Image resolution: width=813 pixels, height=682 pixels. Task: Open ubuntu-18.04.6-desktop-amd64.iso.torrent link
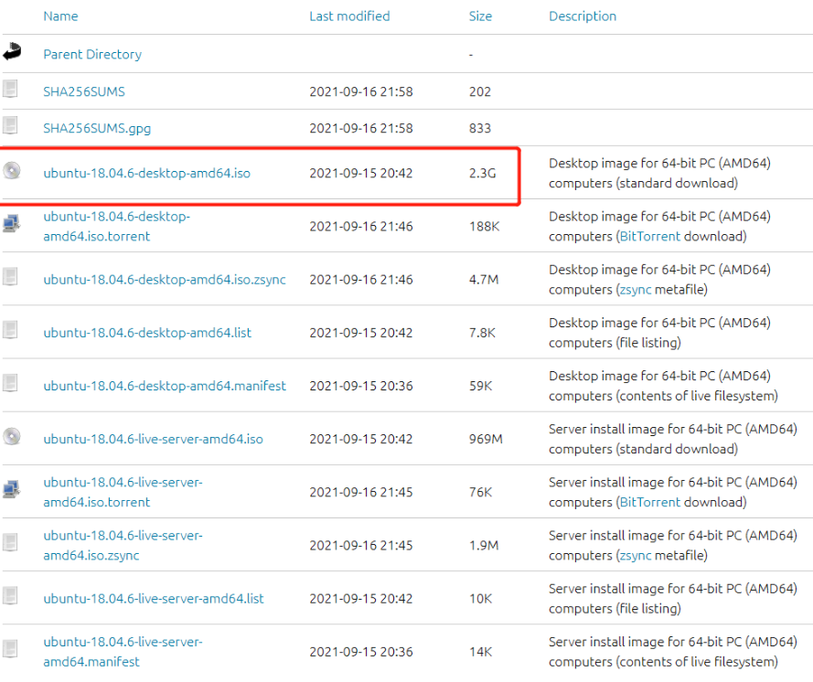pos(117,227)
